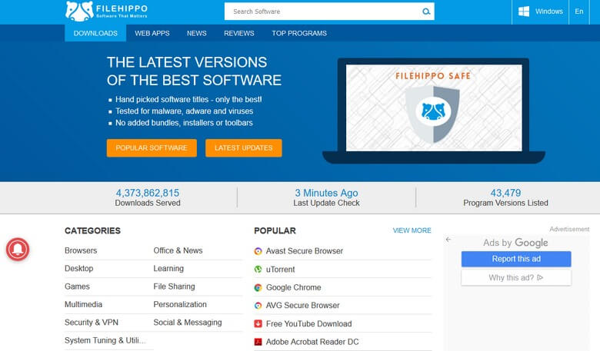
Task: Focus the Search Software field
Action: point(323,12)
